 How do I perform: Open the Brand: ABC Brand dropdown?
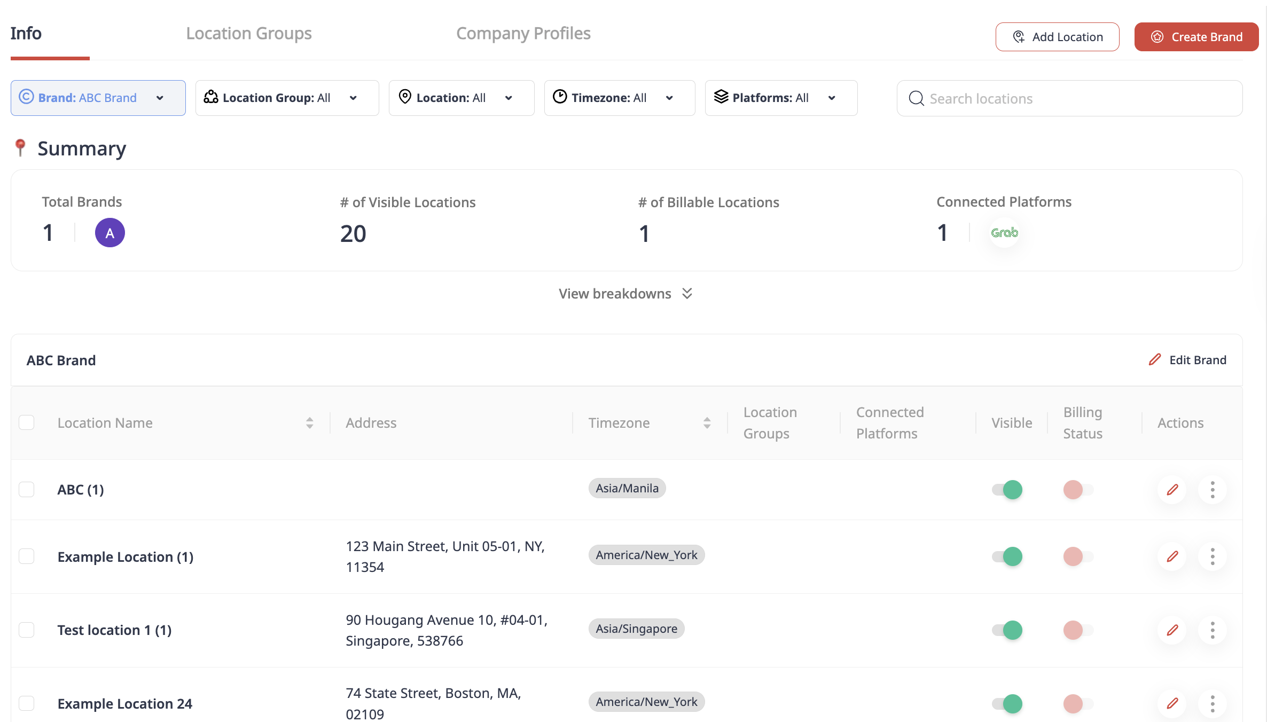point(98,98)
